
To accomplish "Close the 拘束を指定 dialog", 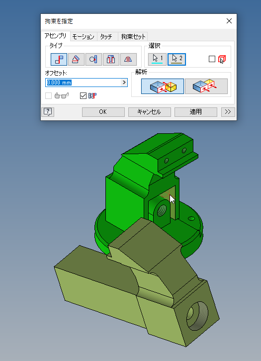I will [x=229, y=21].
